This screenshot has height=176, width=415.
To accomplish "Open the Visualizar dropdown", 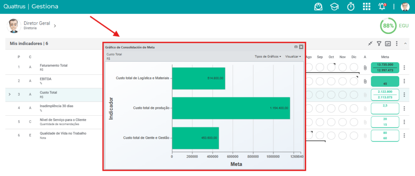I will pos(293,57).
